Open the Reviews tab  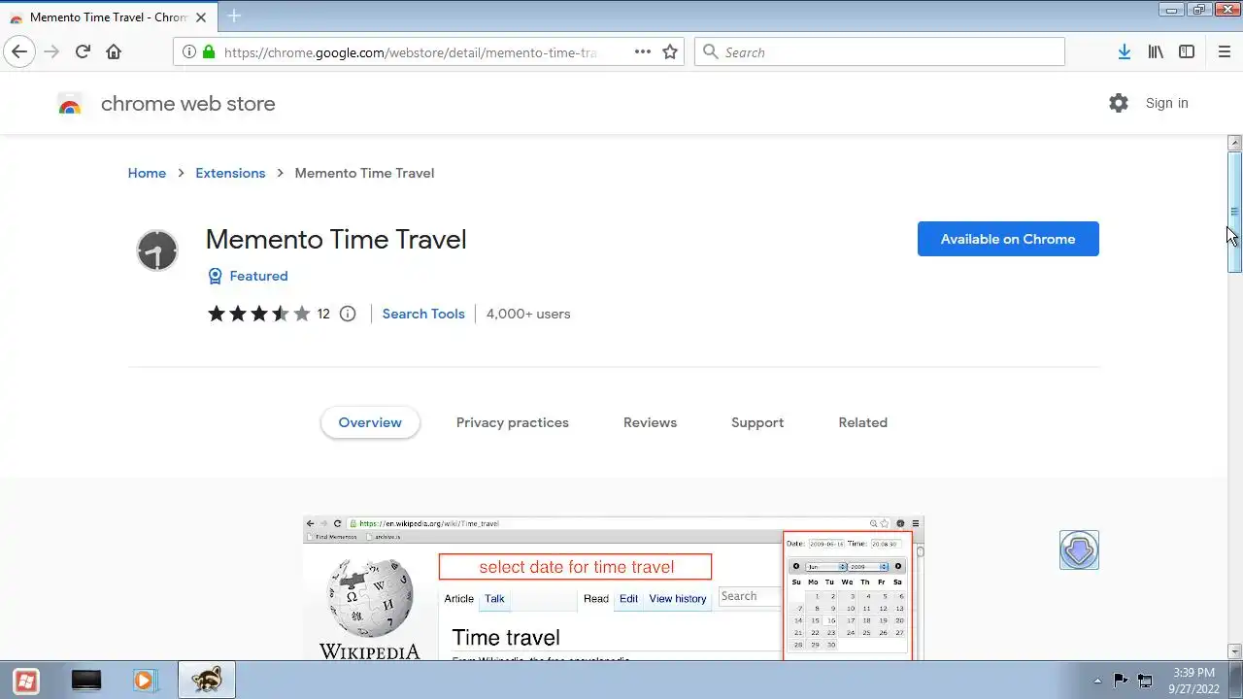click(650, 422)
